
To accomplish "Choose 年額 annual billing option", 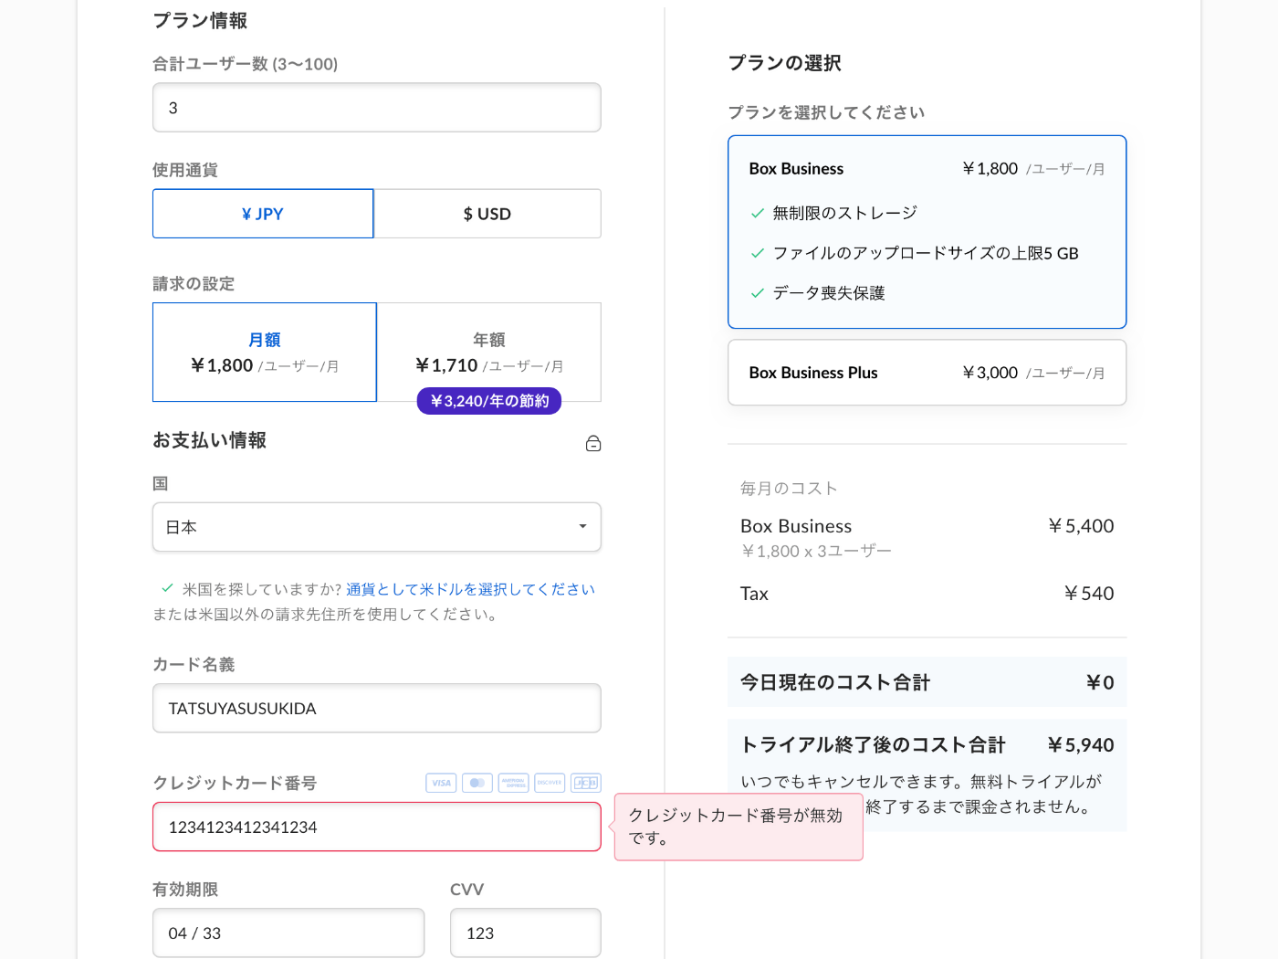I will click(489, 353).
